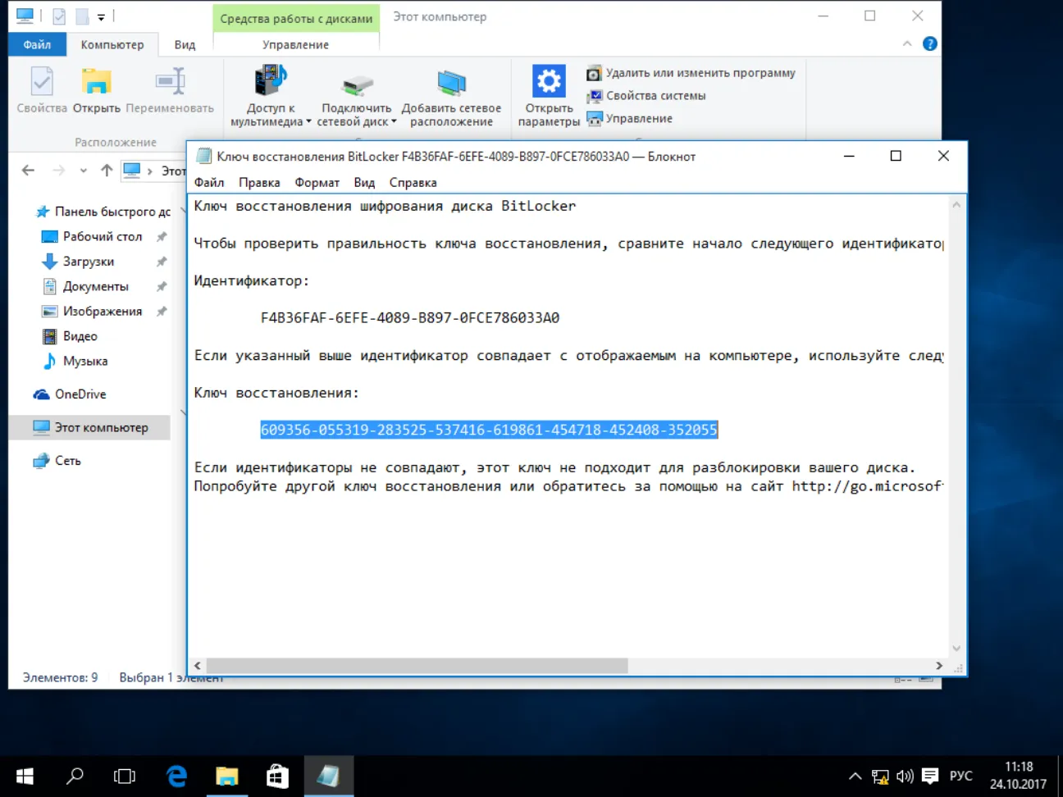The width and height of the screenshot is (1063, 797).
Task: Open Windows Store from taskbar
Action: point(277,776)
